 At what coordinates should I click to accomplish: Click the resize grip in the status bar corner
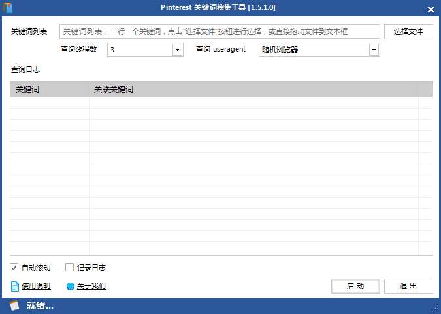pyautogui.click(x=435, y=309)
